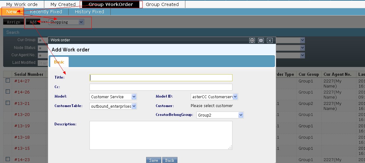
Task: Close the Work order dialog
Action: (270, 40)
